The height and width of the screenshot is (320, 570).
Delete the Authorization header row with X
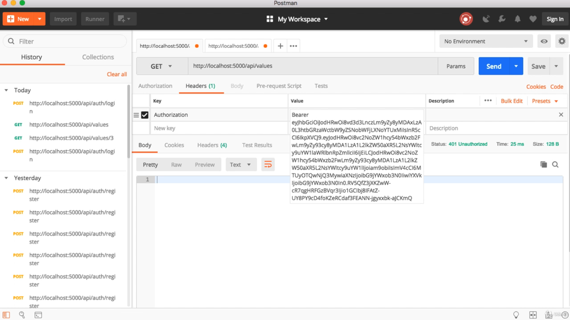[x=561, y=115]
